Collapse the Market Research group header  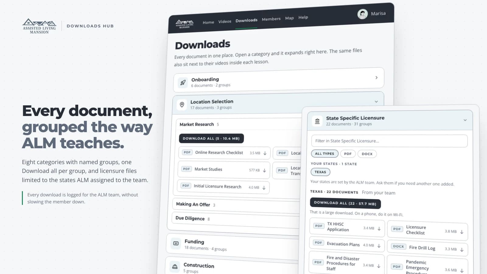click(239, 124)
